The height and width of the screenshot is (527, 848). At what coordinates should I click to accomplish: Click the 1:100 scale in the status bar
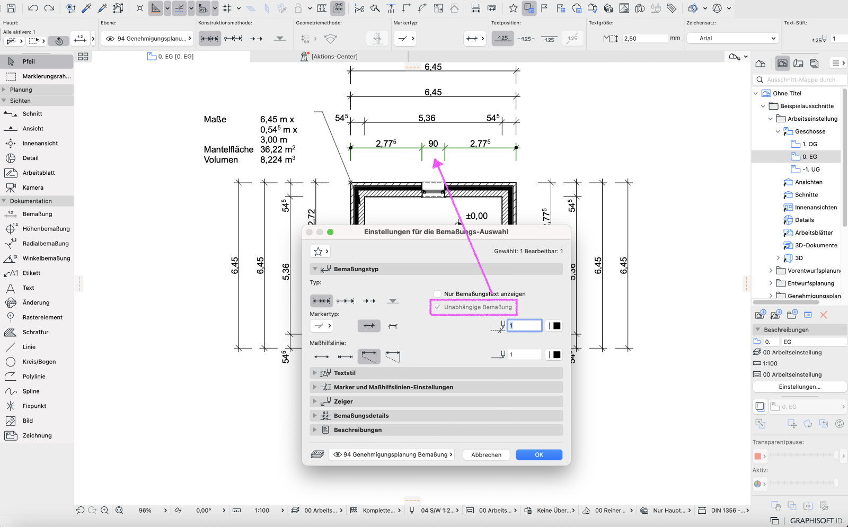coord(262,511)
